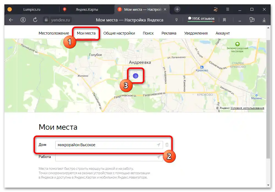275x192 pixels.
Task: Open a new tab with plus button
Action: click(177, 9)
